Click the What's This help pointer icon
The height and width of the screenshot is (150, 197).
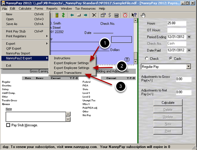(x=134, y=15)
